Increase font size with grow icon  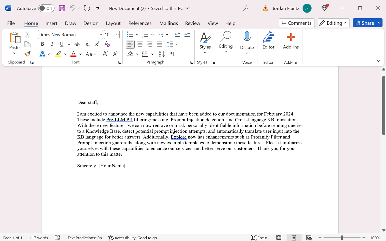[105, 54]
